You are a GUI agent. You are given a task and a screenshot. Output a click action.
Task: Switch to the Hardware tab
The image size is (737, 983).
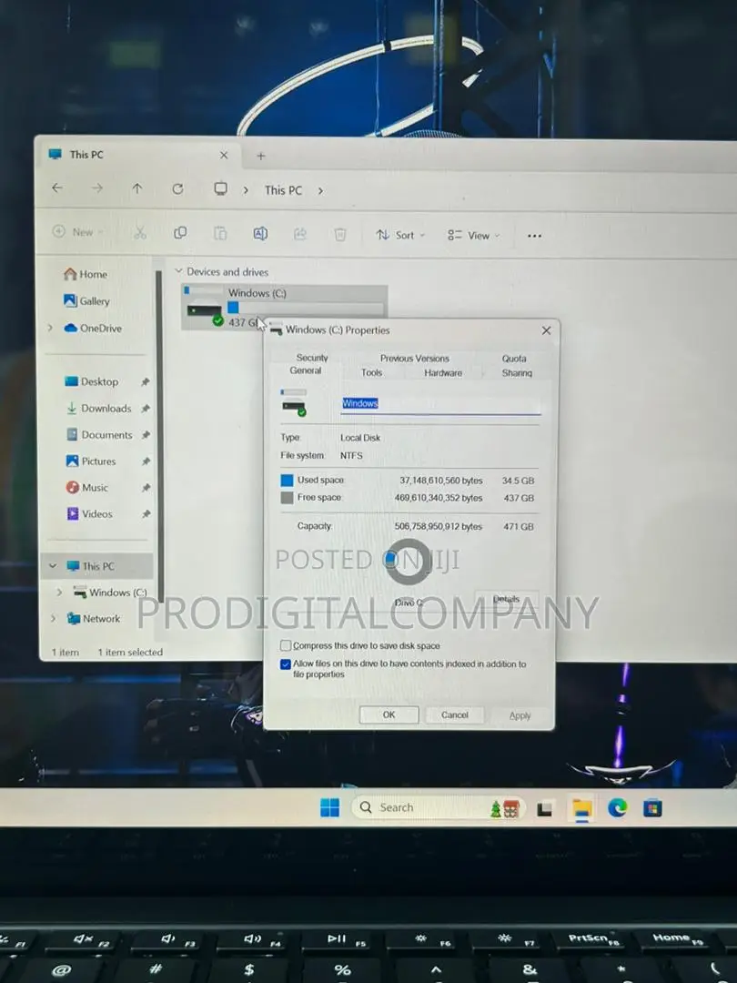443,373
